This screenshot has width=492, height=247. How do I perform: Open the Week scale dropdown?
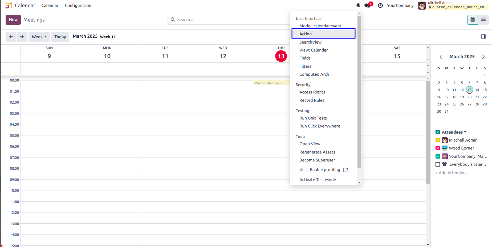(x=39, y=37)
